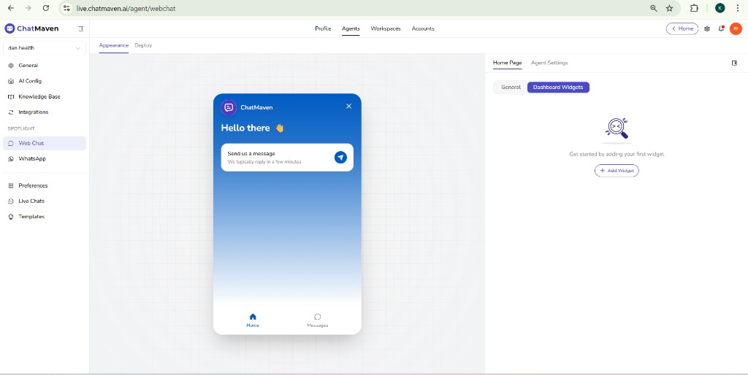Open notifications bell icon

point(721,28)
